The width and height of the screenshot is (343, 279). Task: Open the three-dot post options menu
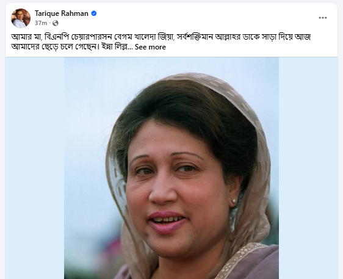pos(323,18)
